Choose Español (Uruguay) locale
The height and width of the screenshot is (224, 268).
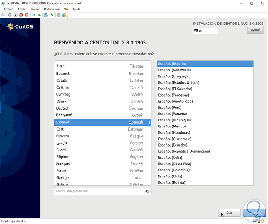tap(205, 76)
